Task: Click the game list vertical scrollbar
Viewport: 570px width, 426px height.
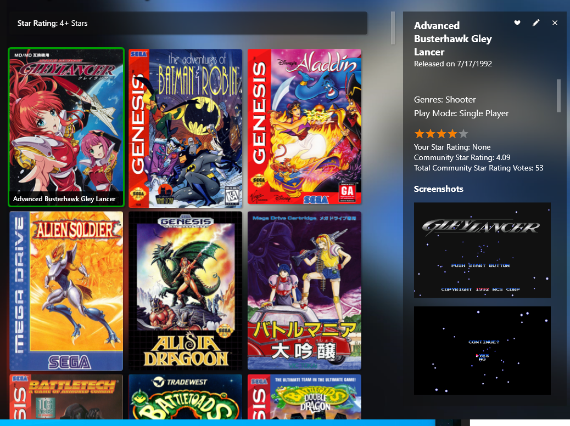Action: (x=393, y=28)
